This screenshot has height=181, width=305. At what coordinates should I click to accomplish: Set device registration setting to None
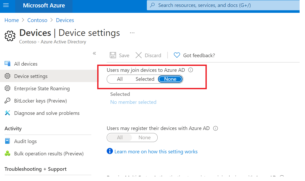(x=145, y=137)
